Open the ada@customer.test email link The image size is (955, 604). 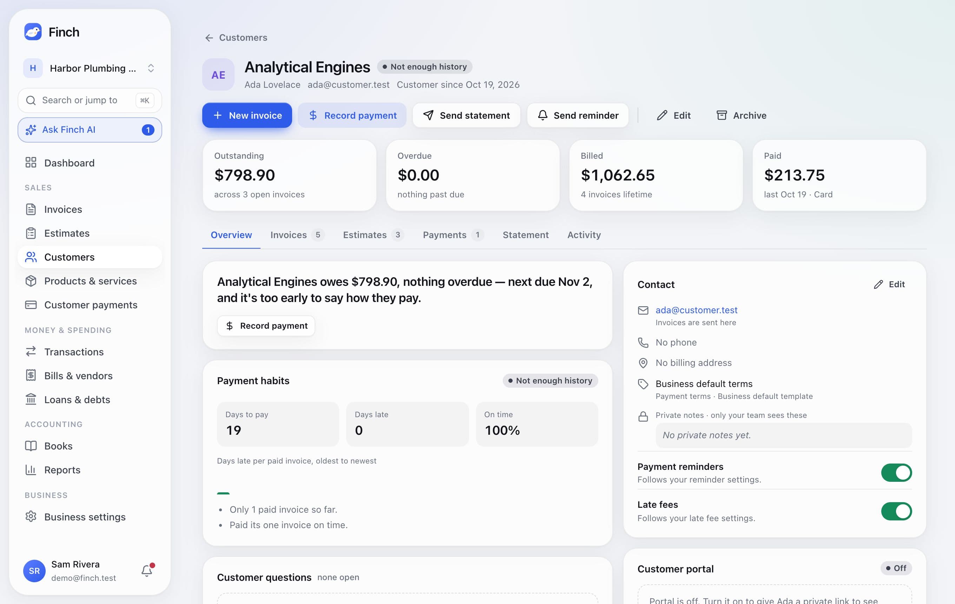click(x=696, y=310)
